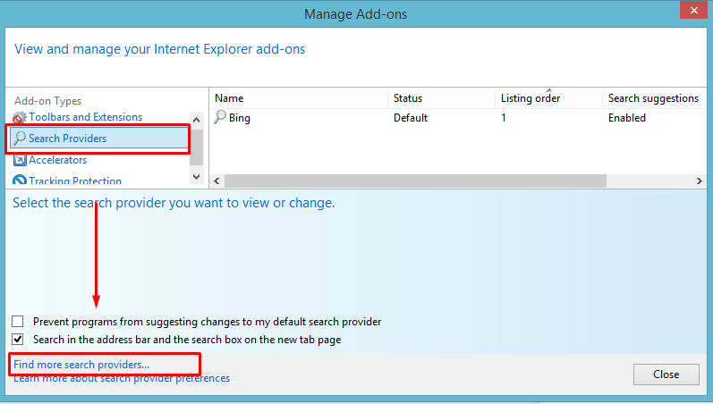The height and width of the screenshot is (404, 713).
Task: Select Toolbars and Extensions add-on type
Action: tap(85, 117)
